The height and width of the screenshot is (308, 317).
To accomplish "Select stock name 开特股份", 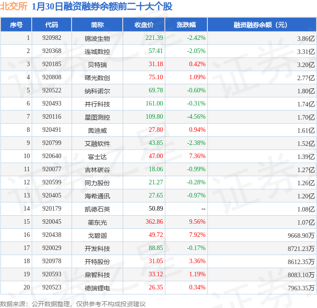I will click(97, 262).
